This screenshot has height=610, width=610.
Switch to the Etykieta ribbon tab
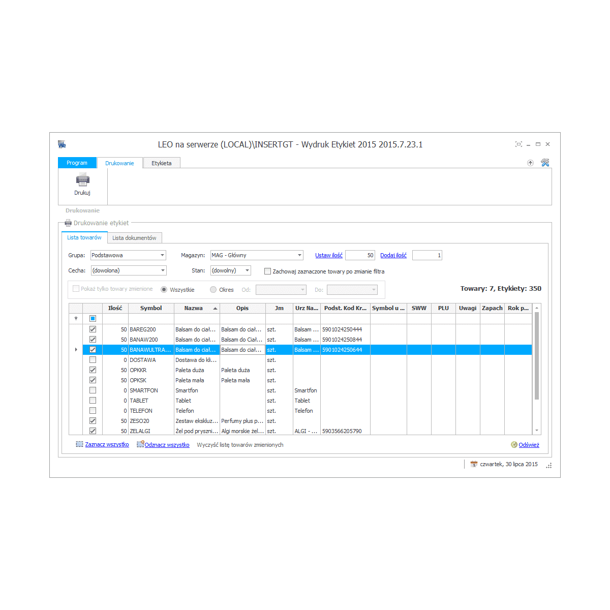tap(161, 163)
